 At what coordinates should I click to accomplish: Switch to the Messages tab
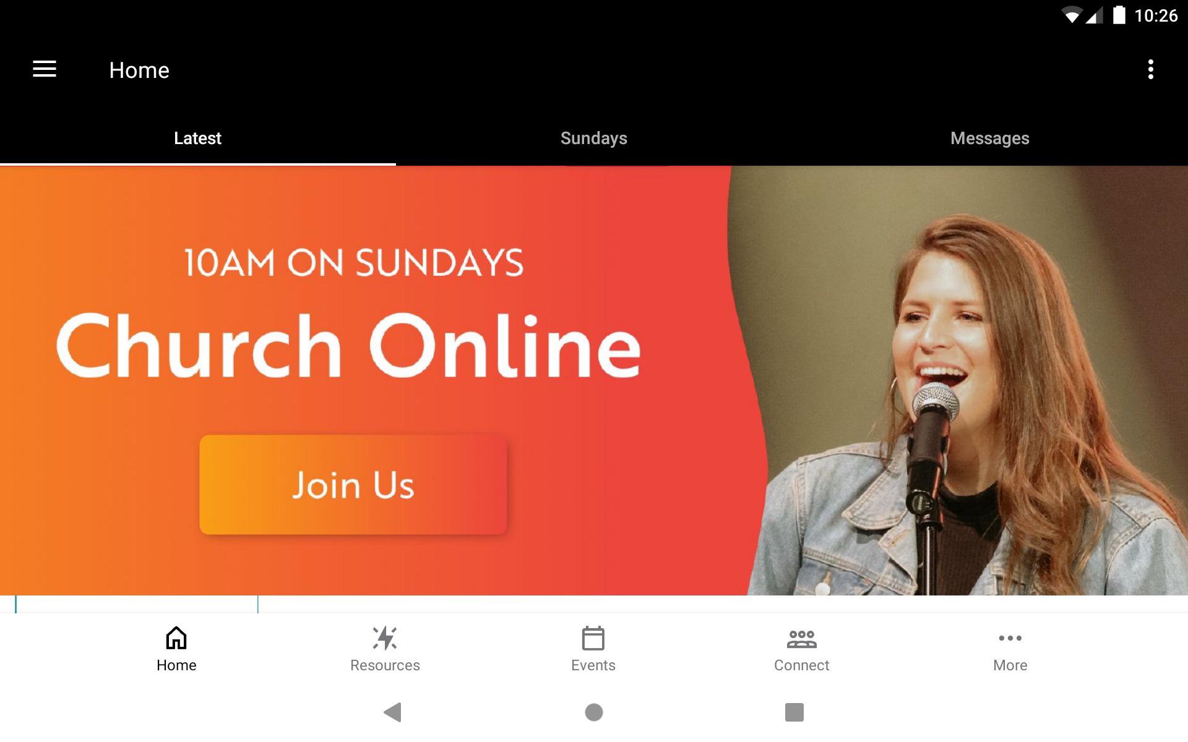coord(990,138)
